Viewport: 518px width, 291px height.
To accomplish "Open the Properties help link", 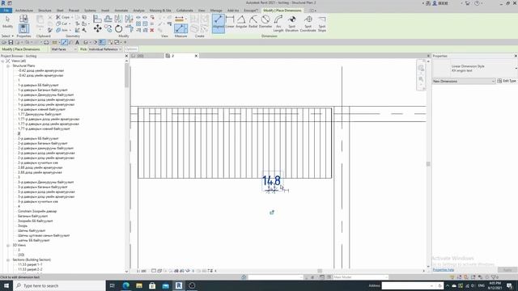I will coord(444,269).
